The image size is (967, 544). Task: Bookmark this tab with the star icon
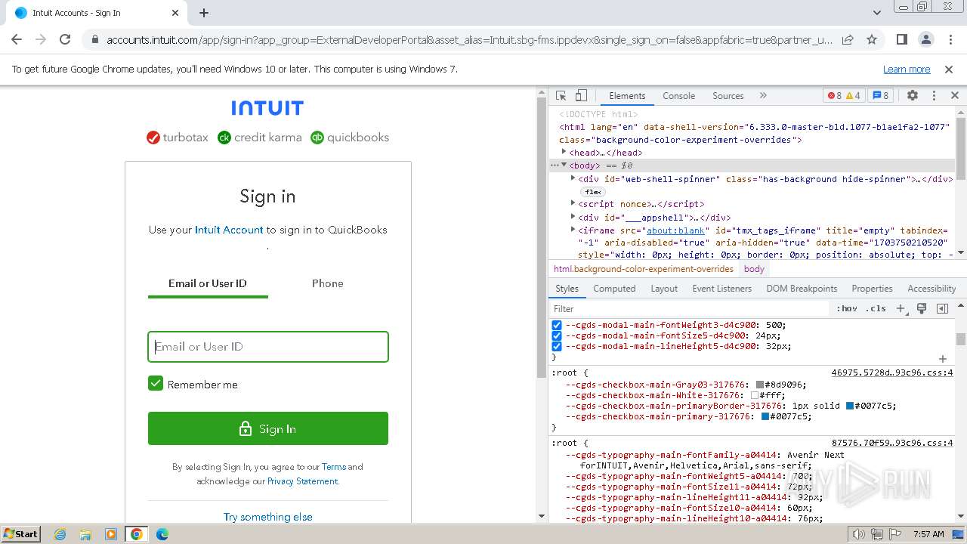(872, 39)
